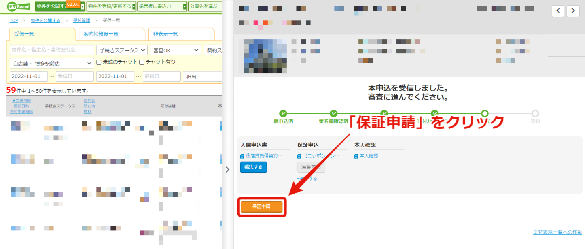Open the 自店舗 - 博多駅前店 store dropdown
This screenshot has width=585, height=249.
pos(52,63)
